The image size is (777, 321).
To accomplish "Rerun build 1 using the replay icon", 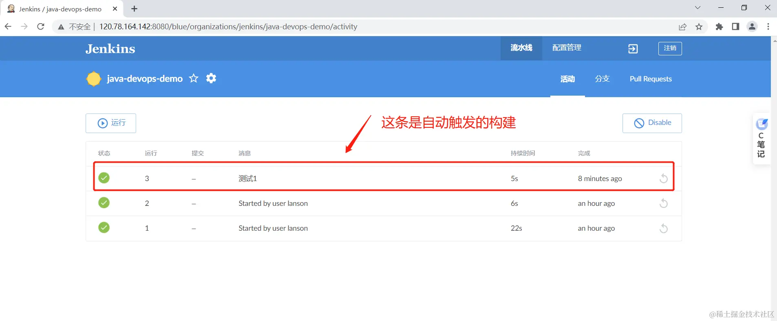I will tap(664, 228).
